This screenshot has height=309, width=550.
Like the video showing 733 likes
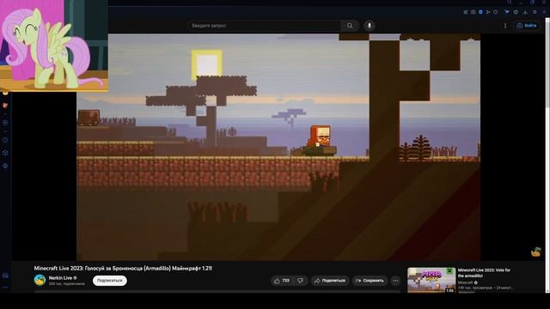(x=282, y=281)
